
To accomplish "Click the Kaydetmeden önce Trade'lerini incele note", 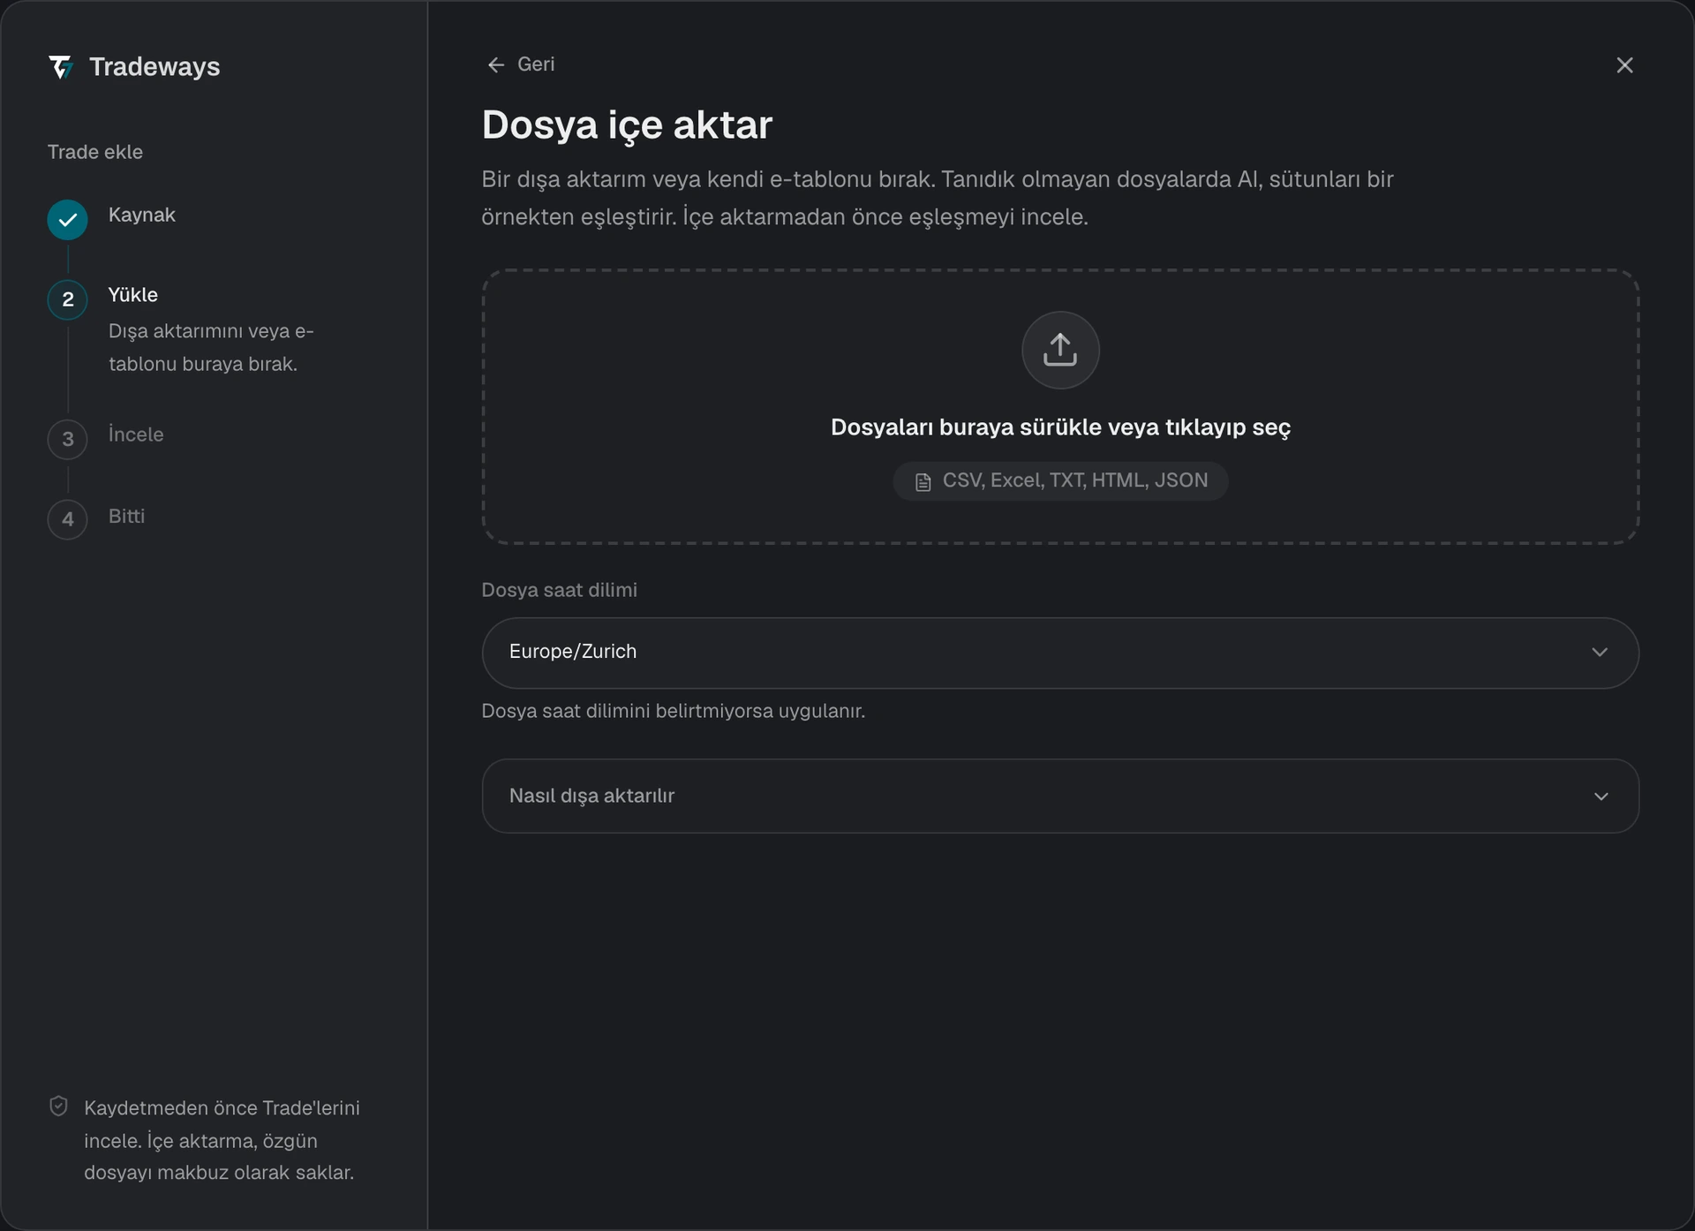I will [222, 1140].
